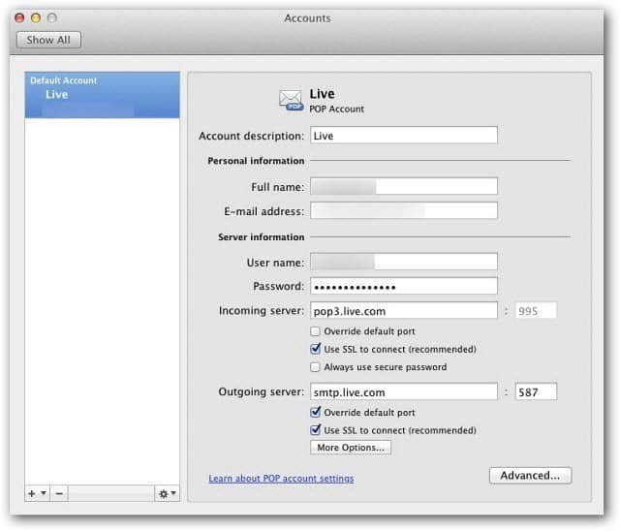The image size is (620, 531).
Task: Open the gear actions menu
Action: coord(168,493)
